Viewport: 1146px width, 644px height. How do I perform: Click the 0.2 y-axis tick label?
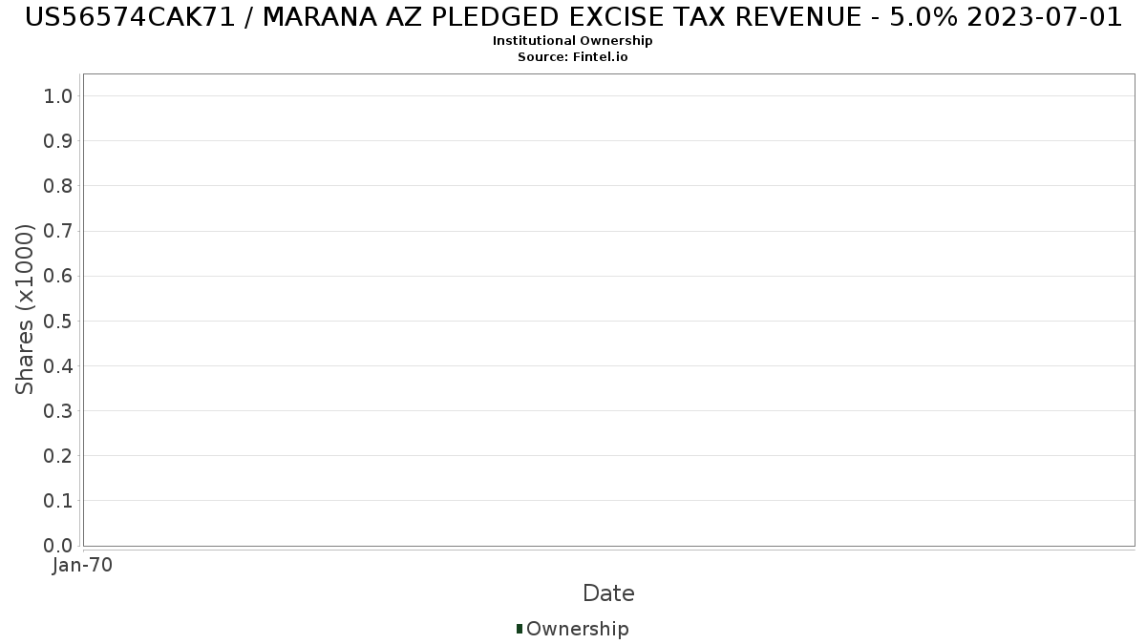58,456
